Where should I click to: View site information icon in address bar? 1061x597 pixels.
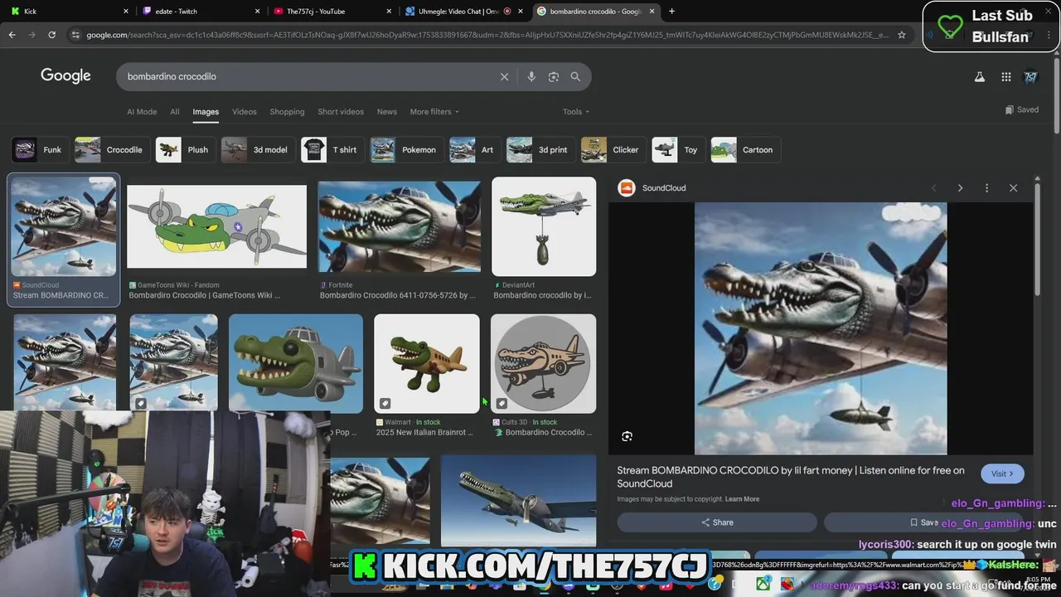[x=75, y=35]
